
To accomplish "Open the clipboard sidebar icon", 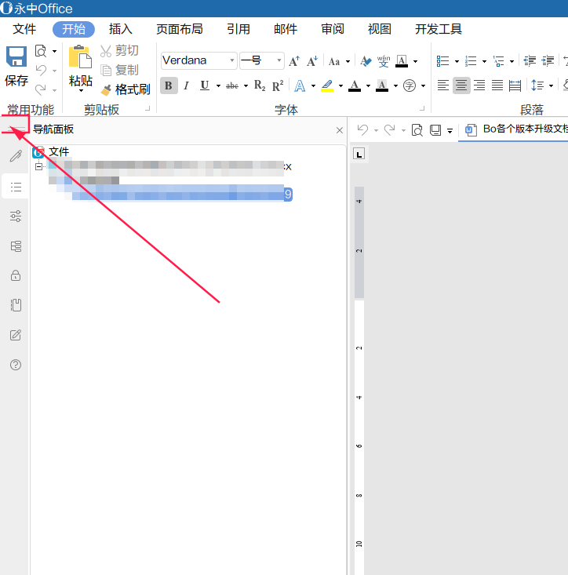I will (16, 305).
